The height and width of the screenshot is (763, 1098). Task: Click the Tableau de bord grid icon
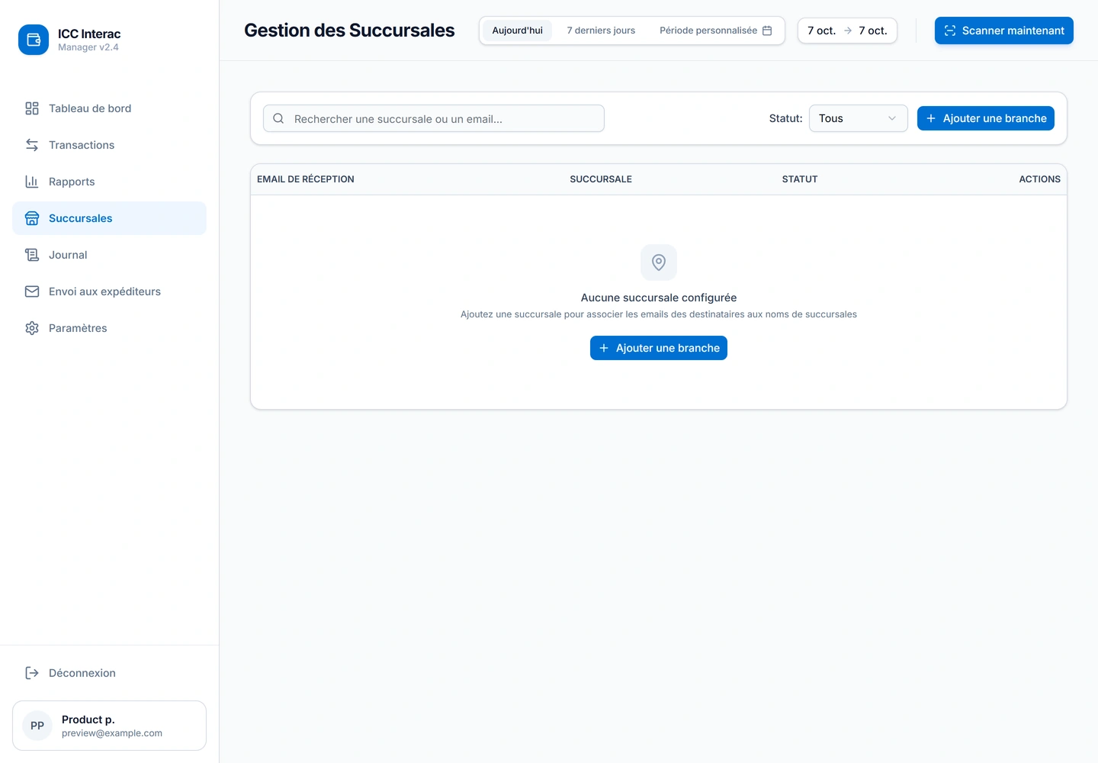click(x=32, y=108)
